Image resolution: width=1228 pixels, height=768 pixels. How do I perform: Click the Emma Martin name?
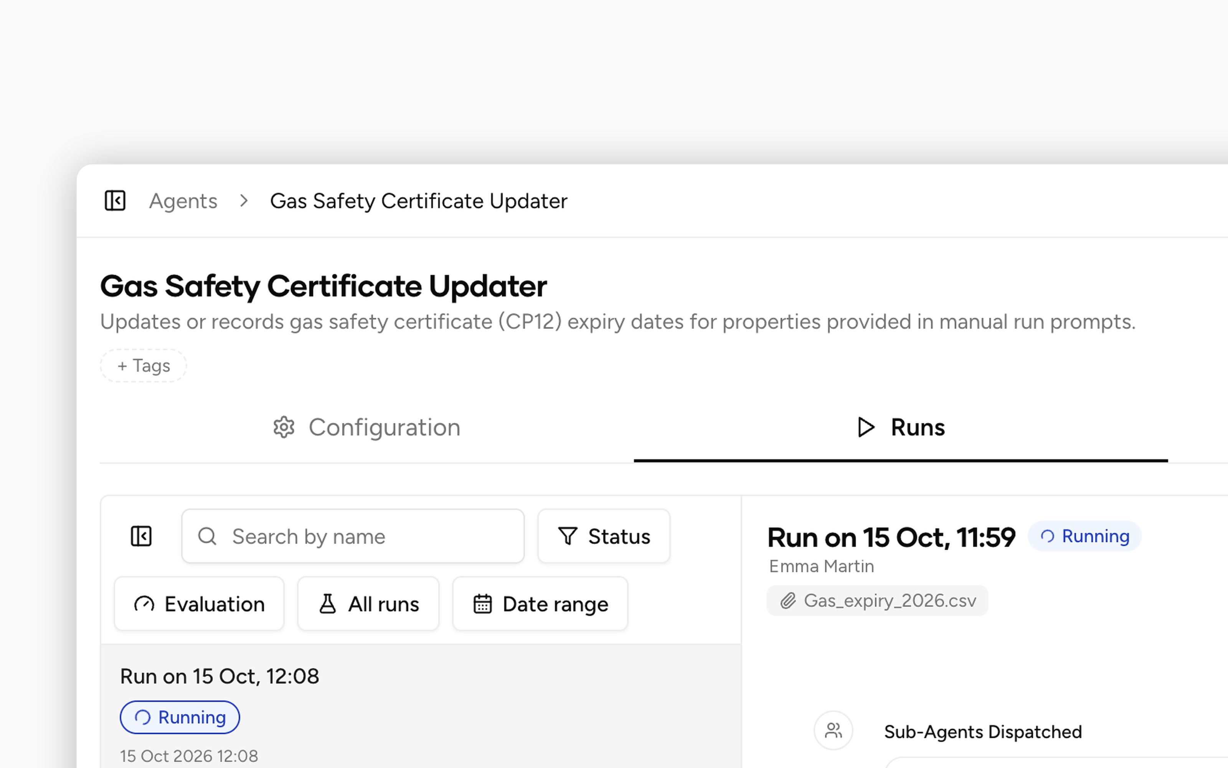tap(822, 566)
